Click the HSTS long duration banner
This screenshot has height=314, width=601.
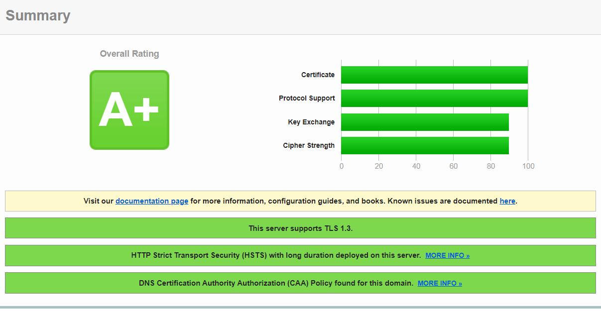click(x=300, y=255)
